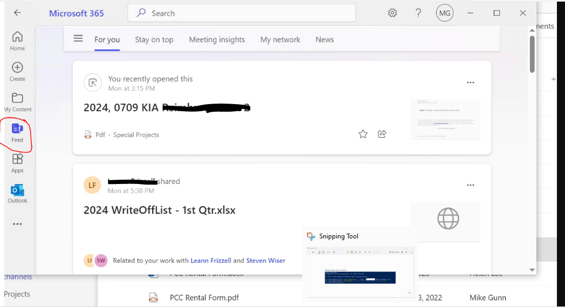
Task: Open the MG account profile
Action: click(x=445, y=13)
